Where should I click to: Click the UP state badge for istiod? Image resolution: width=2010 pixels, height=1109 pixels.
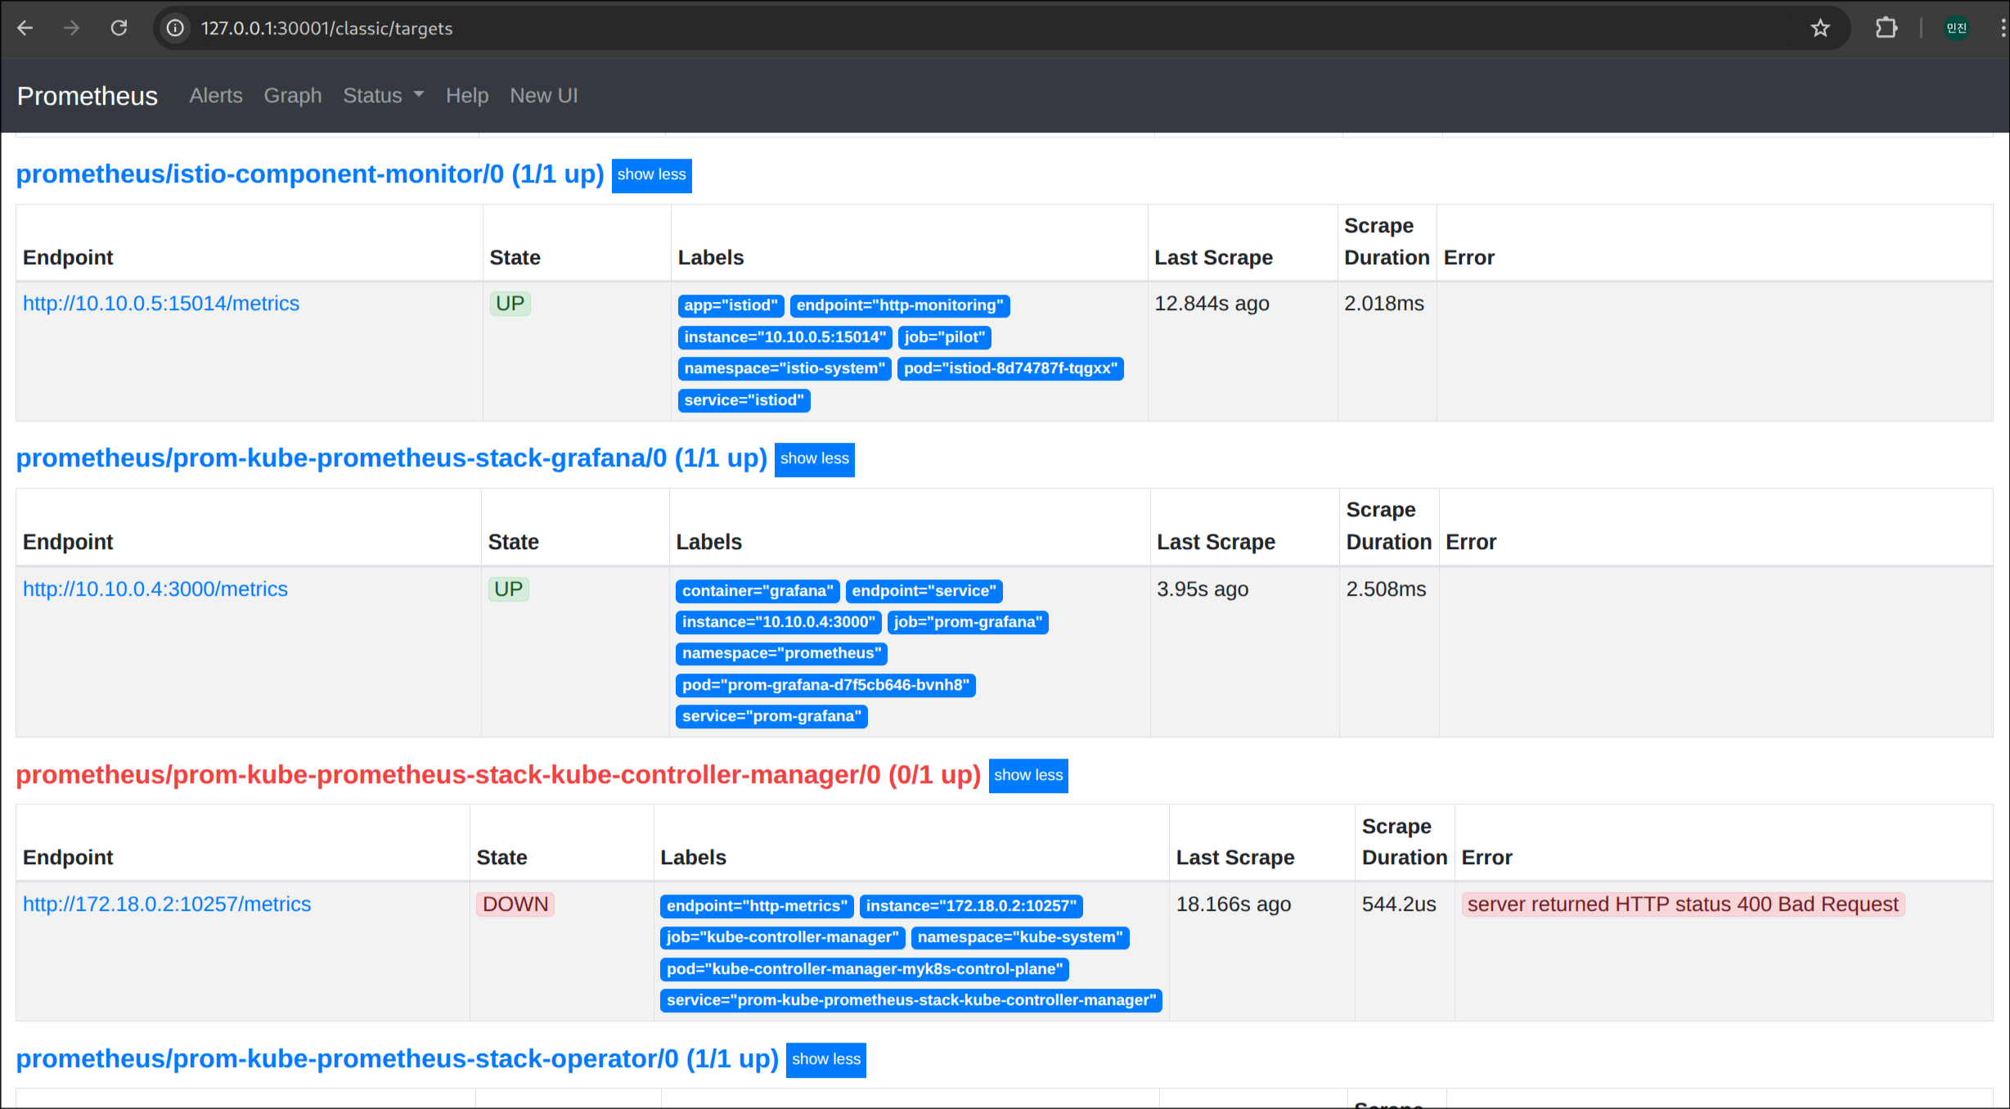[510, 304]
